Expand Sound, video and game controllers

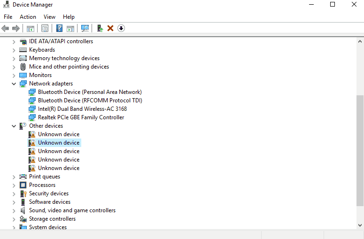click(x=14, y=211)
